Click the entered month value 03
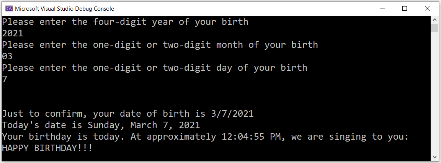441x163 pixels. (7, 56)
